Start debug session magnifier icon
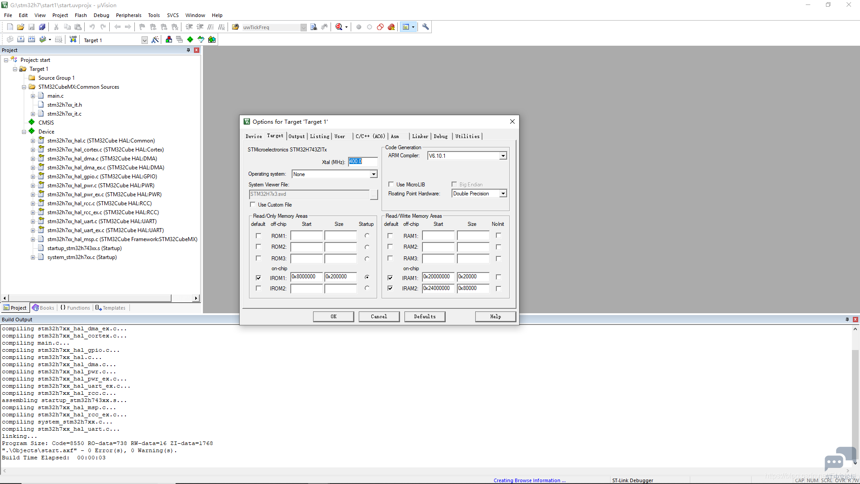Screen dimensions: 860x484 click(x=339, y=27)
